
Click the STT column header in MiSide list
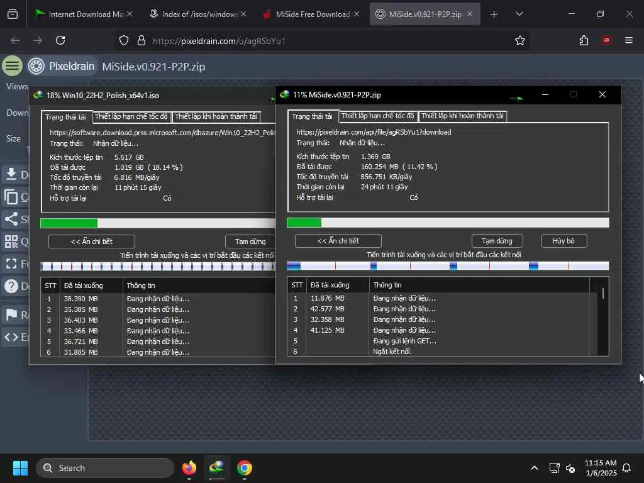[x=297, y=285]
